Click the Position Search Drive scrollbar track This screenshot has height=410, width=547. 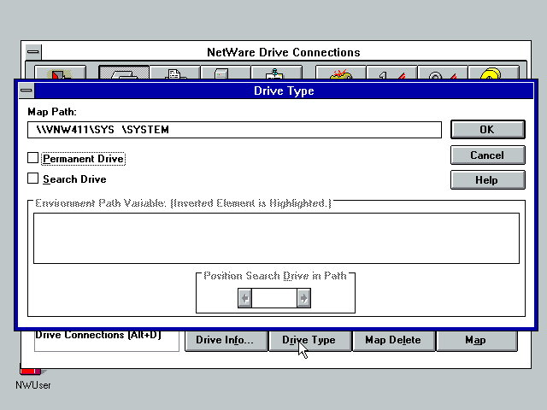(274, 298)
